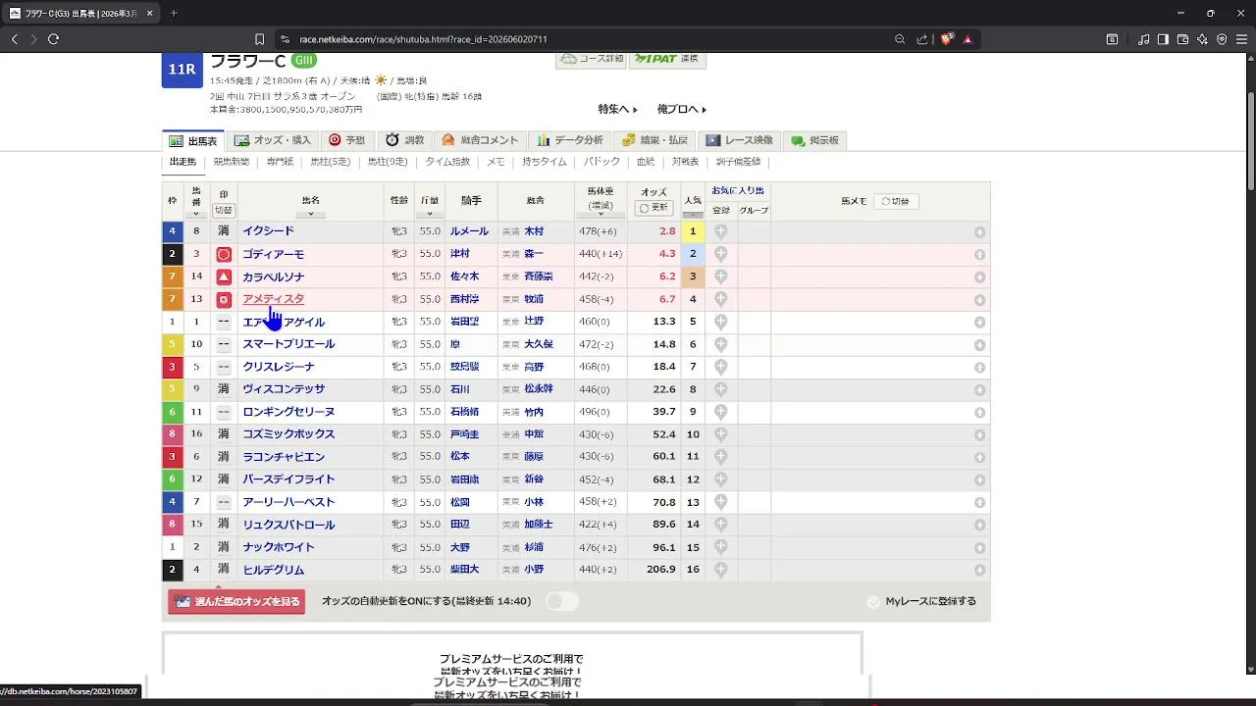Open horse memo icon for イクシード row

[979, 232]
